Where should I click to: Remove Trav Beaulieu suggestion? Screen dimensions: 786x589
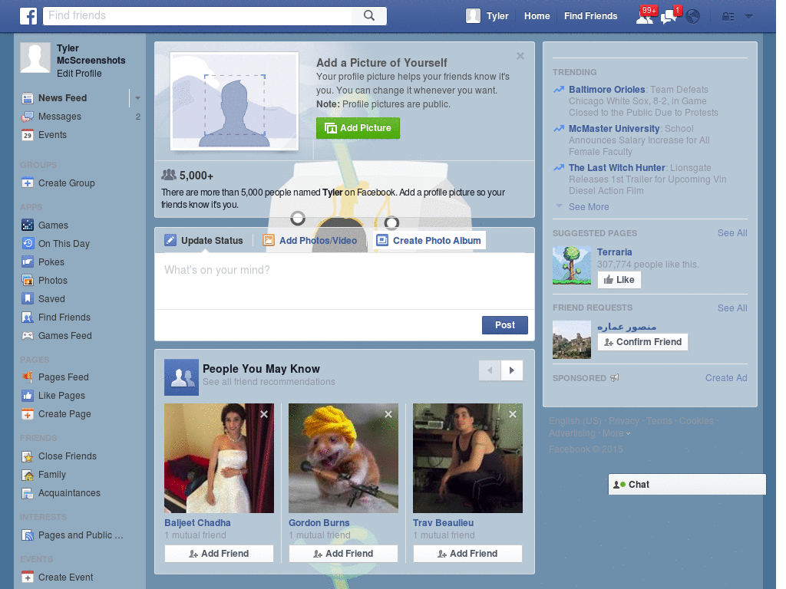[x=513, y=414]
